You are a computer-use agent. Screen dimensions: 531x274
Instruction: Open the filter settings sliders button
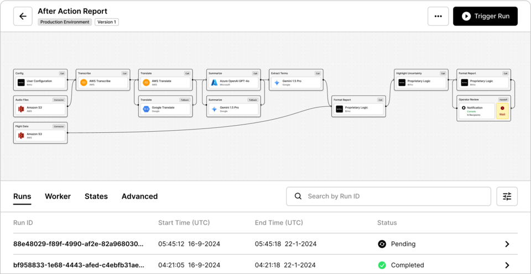507,196
